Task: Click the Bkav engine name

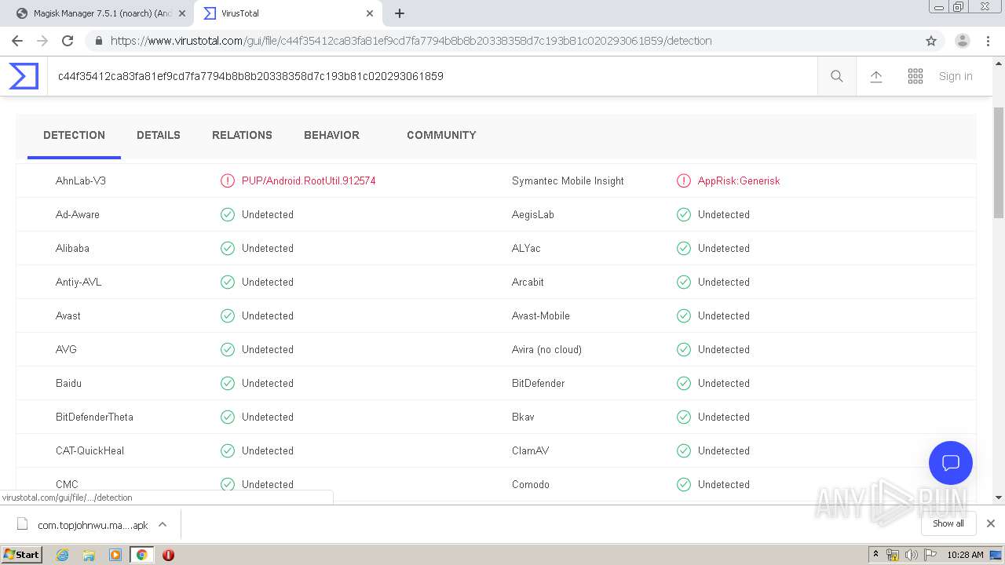Action: point(523,417)
